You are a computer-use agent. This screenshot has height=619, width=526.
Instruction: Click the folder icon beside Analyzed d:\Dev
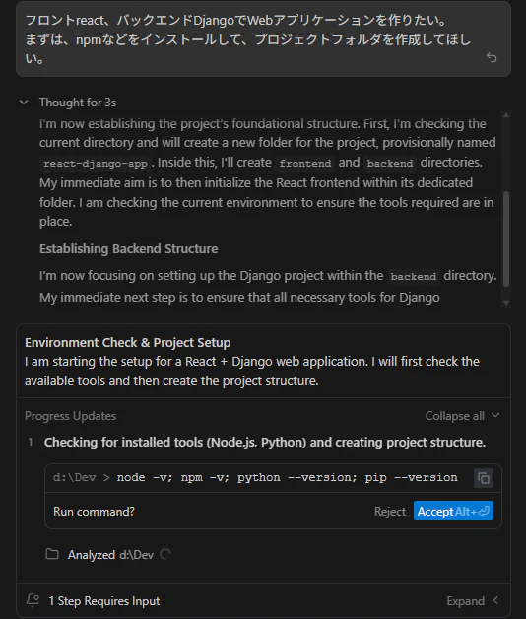(x=52, y=554)
